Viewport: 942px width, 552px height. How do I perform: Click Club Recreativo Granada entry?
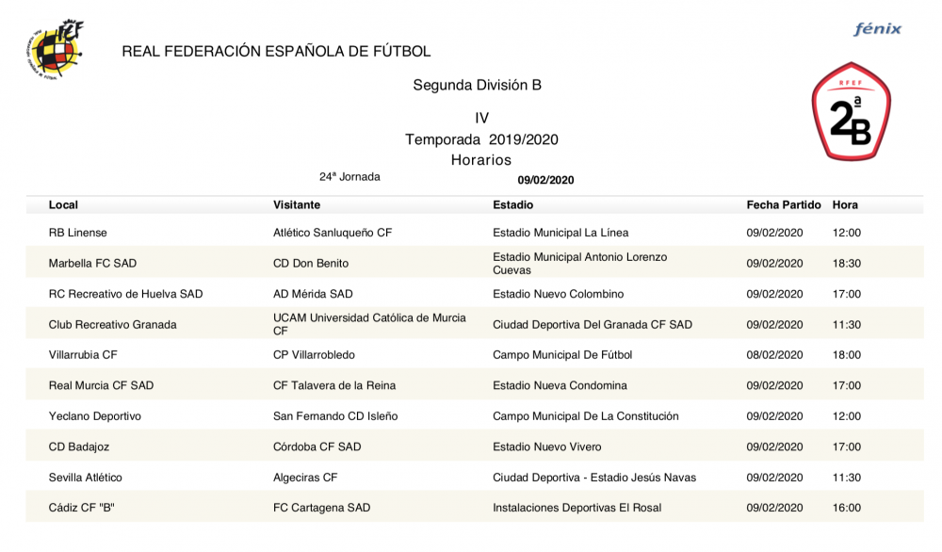(x=112, y=325)
